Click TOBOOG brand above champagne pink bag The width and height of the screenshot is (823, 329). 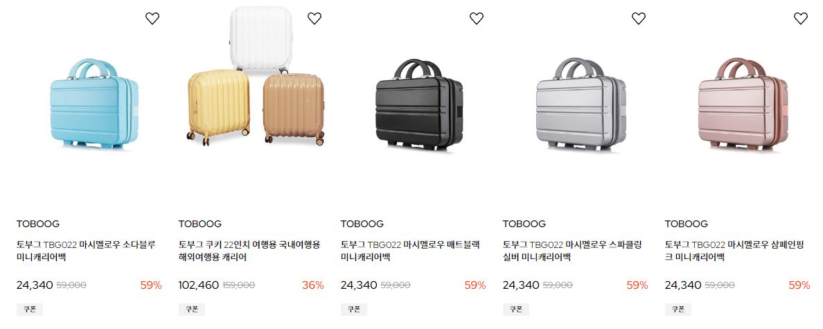(687, 224)
